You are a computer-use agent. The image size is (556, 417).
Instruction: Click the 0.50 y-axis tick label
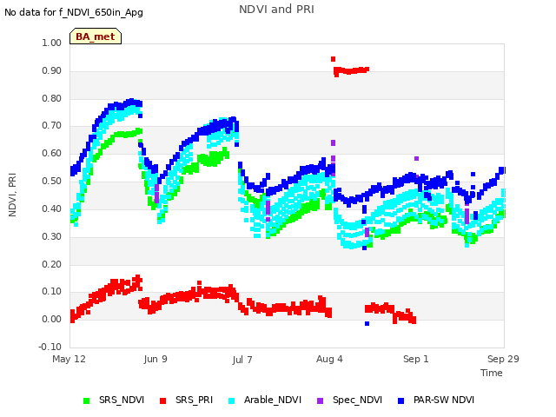pyautogui.click(x=52, y=181)
